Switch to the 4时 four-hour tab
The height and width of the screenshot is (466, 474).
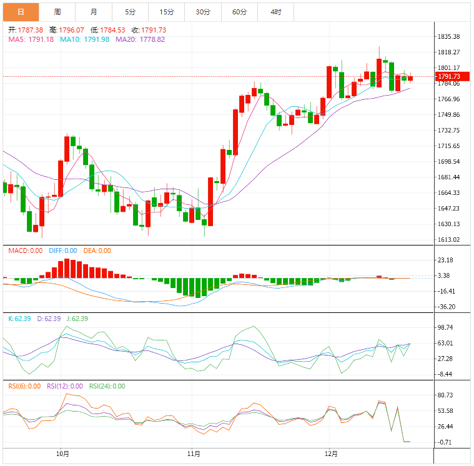point(276,12)
